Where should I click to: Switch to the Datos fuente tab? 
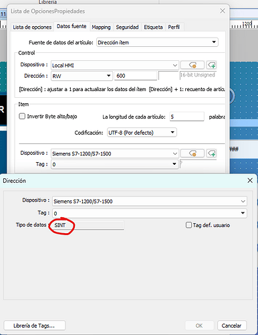[x=72, y=26]
